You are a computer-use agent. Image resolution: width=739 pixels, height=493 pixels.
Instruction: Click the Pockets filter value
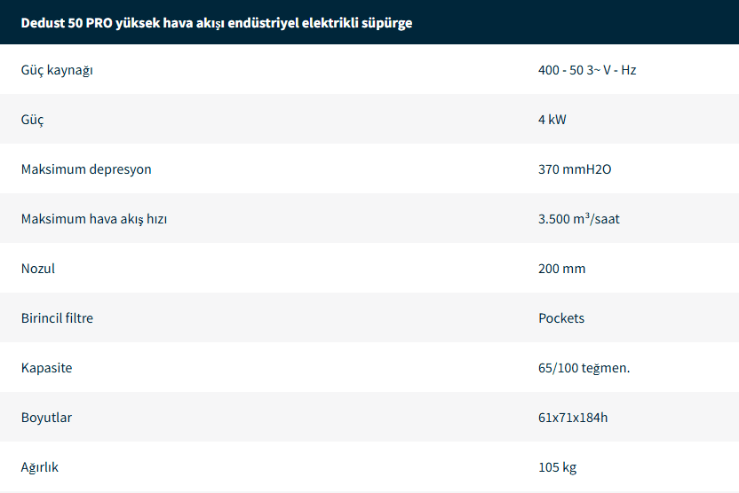point(561,318)
